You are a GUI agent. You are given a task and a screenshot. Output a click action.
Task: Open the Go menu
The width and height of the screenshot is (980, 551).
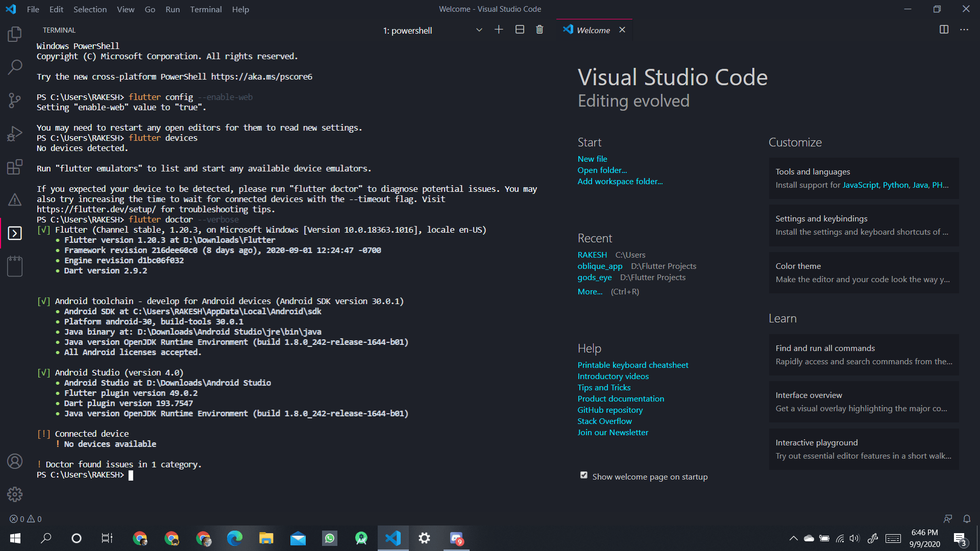click(150, 9)
